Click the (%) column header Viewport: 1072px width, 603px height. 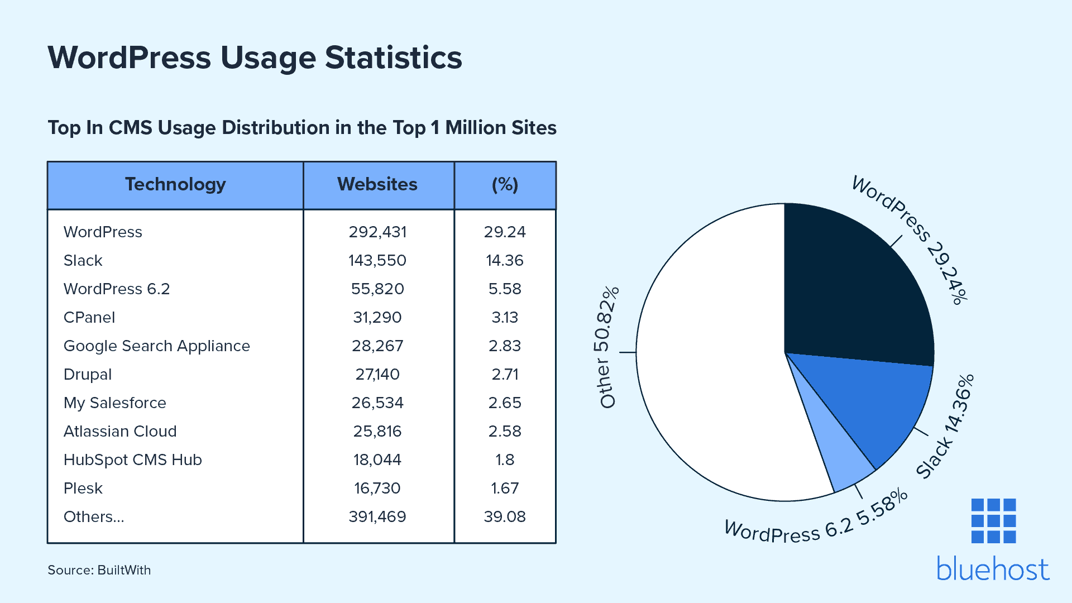[505, 185]
